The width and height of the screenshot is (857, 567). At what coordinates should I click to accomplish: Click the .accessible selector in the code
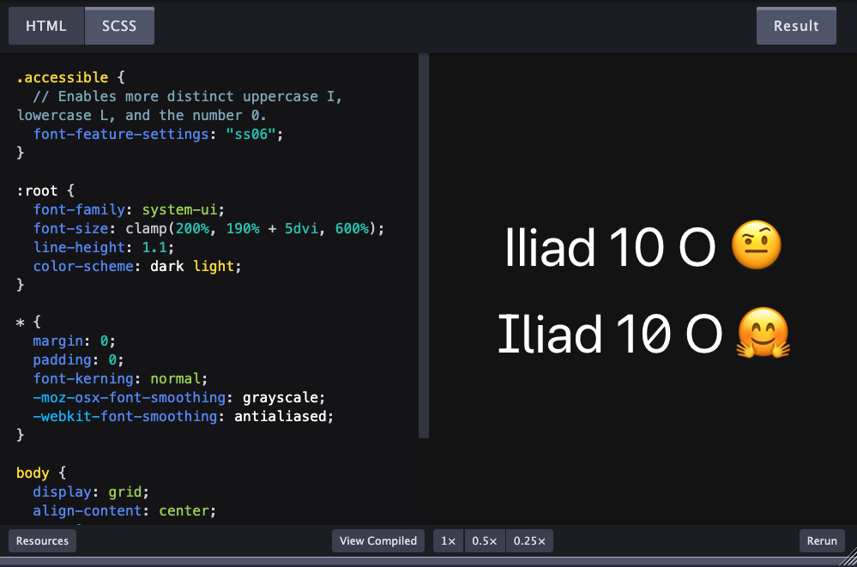click(63, 78)
